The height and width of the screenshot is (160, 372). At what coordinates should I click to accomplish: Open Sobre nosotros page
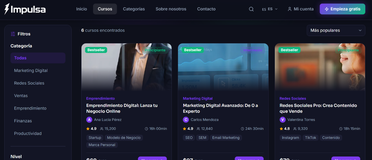click(x=171, y=9)
